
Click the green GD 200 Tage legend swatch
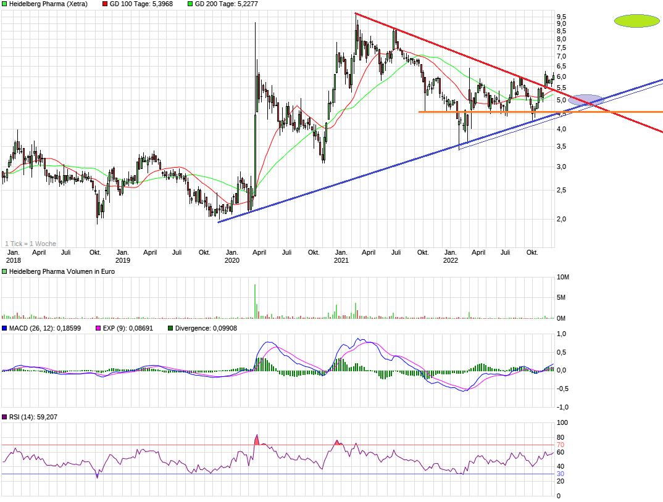(190, 4)
